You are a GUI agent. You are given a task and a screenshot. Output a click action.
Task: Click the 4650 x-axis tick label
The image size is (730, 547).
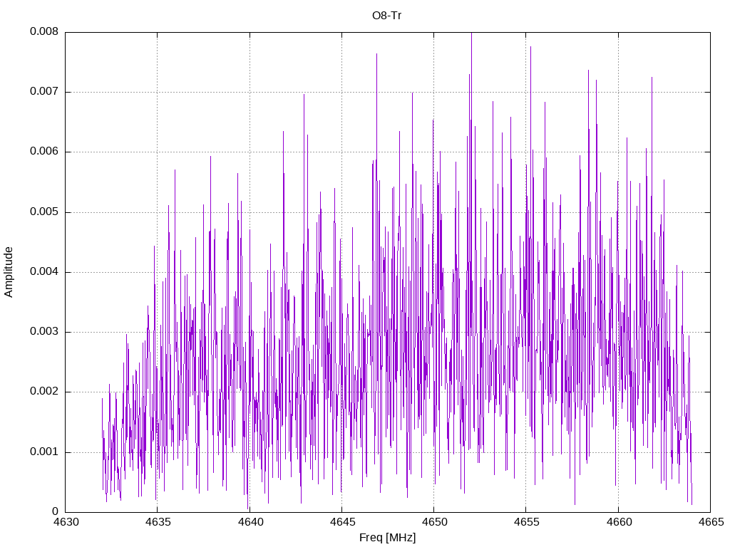434,522
